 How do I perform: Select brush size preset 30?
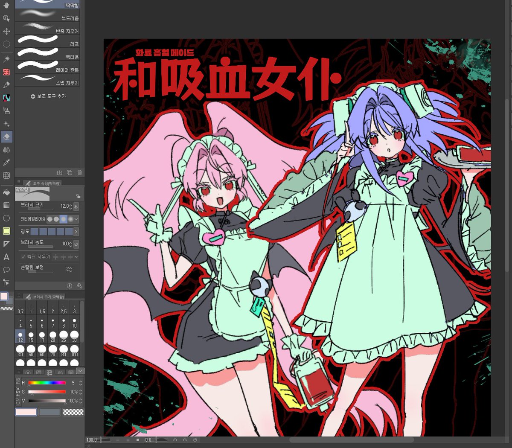click(73, 335)
